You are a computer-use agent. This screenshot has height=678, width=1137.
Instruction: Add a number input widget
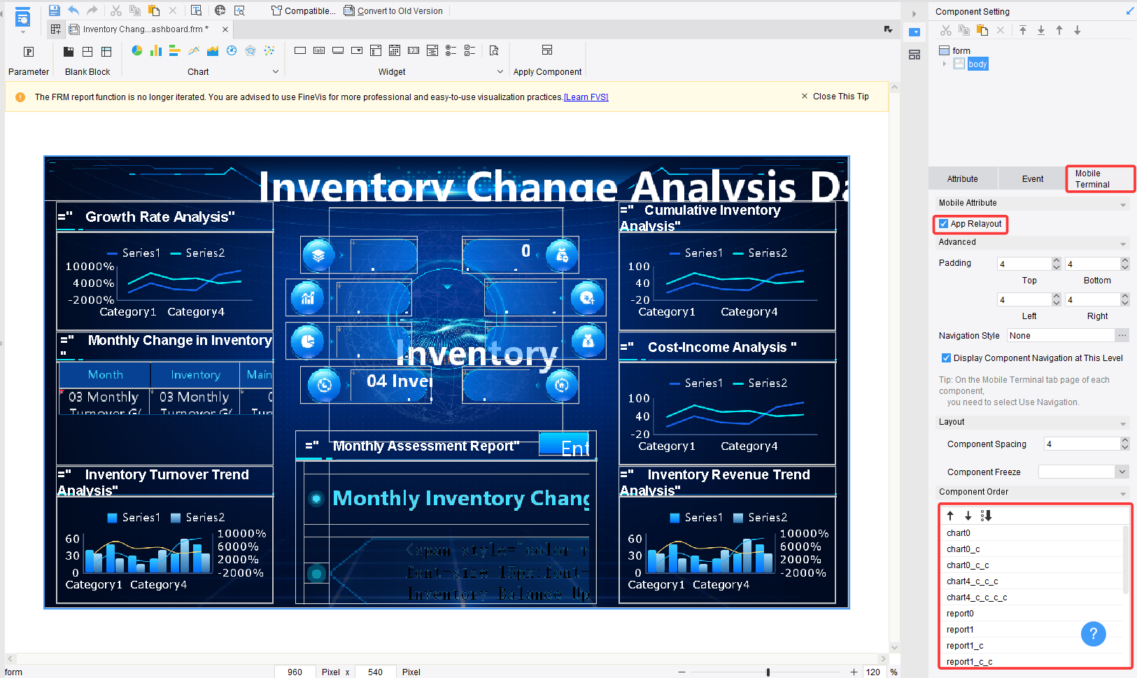[x=414, y=50]
